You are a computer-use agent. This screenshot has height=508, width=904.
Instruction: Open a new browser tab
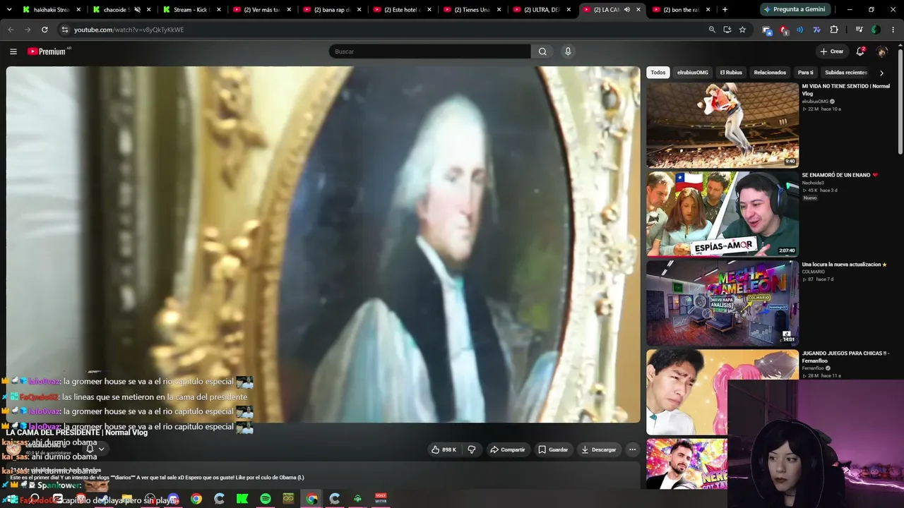click(x=725, y=10)
